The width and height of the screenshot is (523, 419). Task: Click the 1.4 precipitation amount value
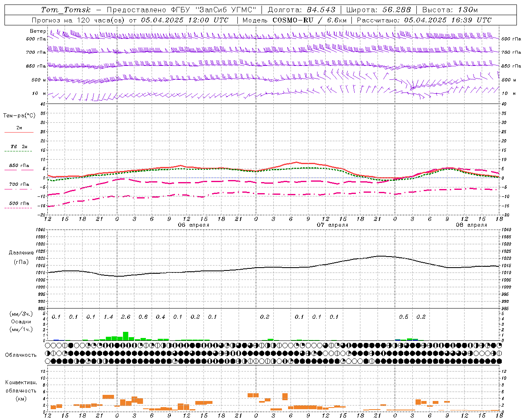point(108,317)
